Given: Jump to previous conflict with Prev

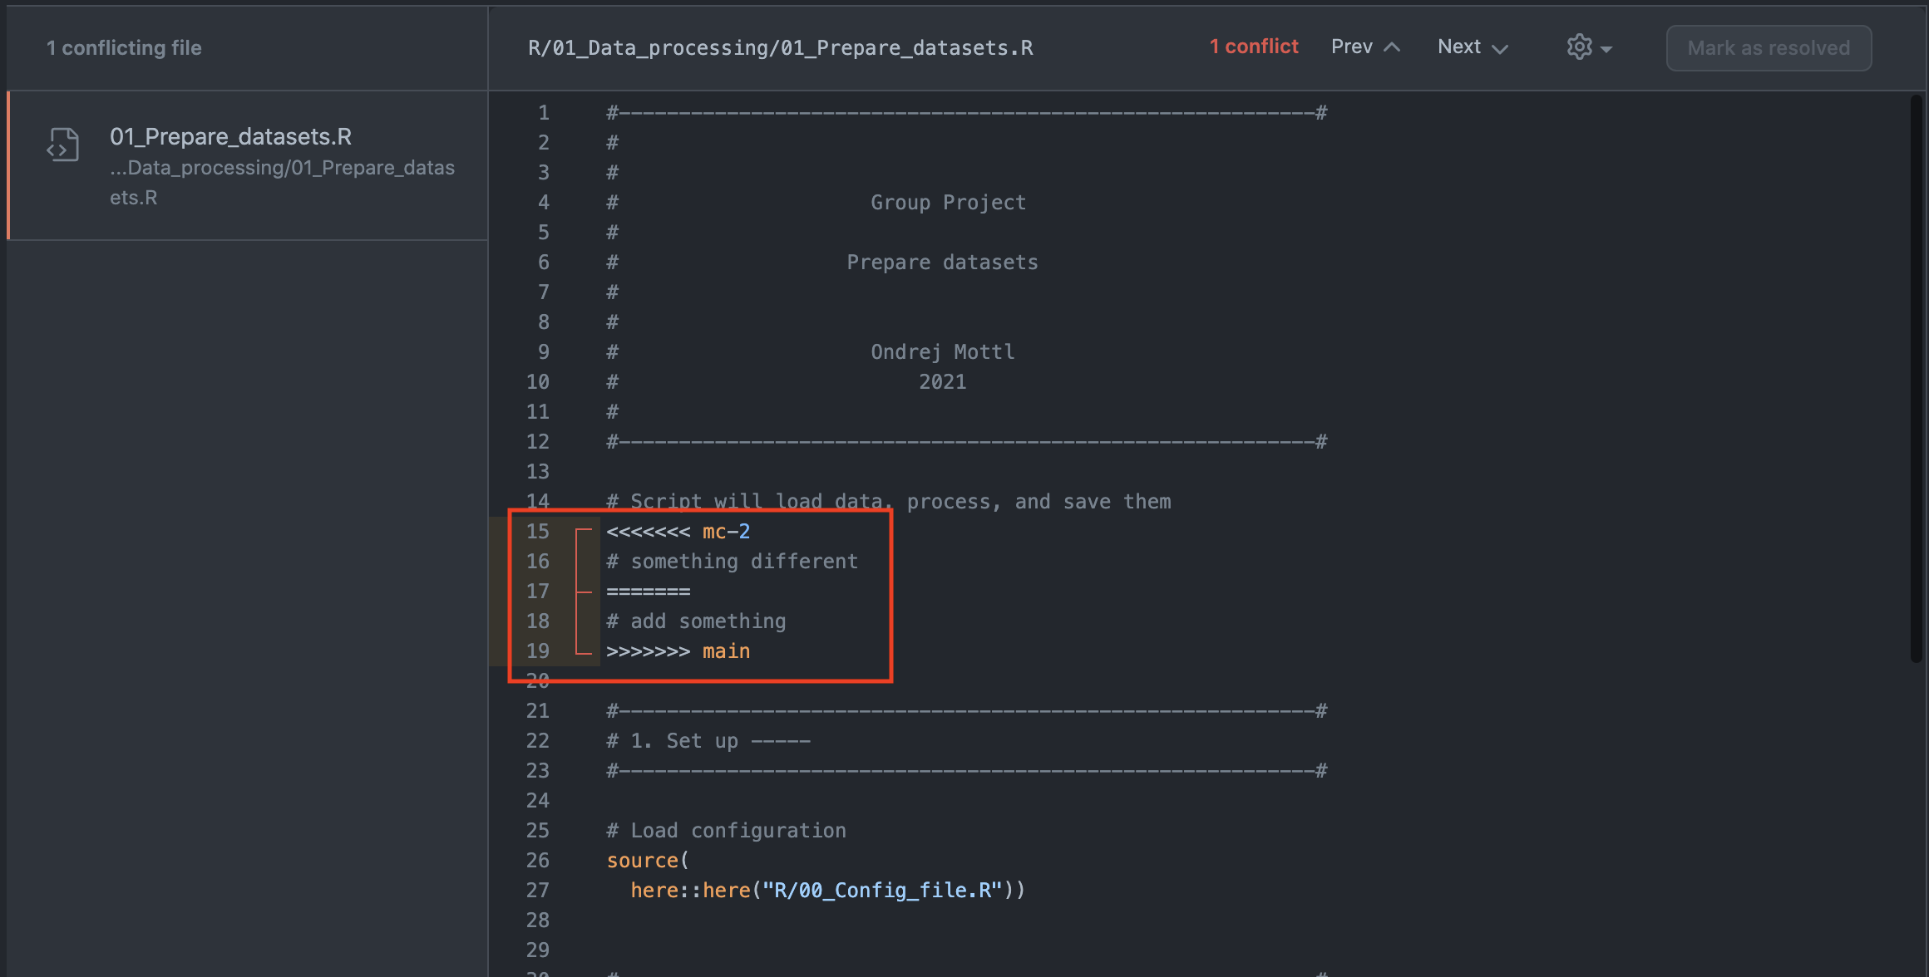Looking at the screenshot, I should click(x=1352, y=47).
